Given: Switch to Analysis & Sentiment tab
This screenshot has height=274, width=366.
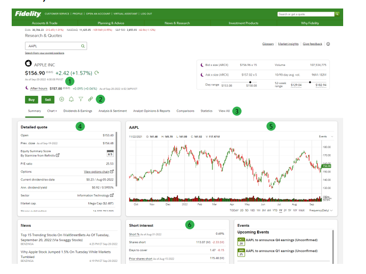Looking at the screenshot, I should pyautogui.click(x=113, y=111).
